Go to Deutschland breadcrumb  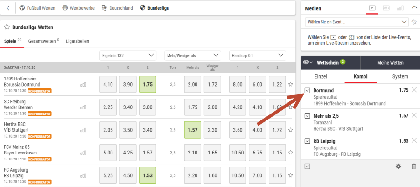click(117, 8)
